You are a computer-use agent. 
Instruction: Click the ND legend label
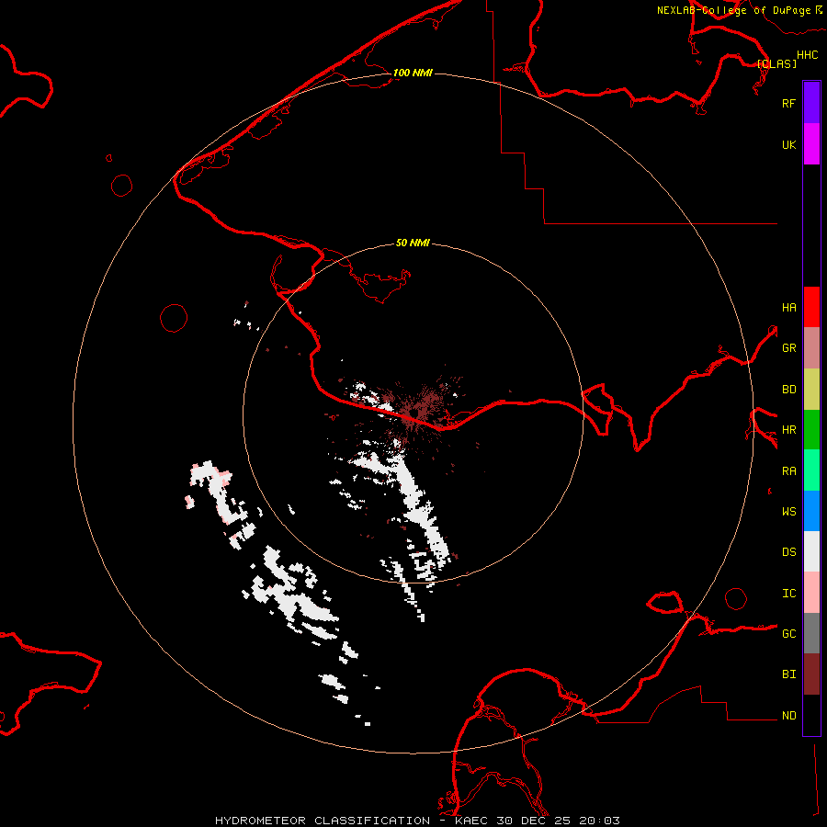[x=788, y=716]
